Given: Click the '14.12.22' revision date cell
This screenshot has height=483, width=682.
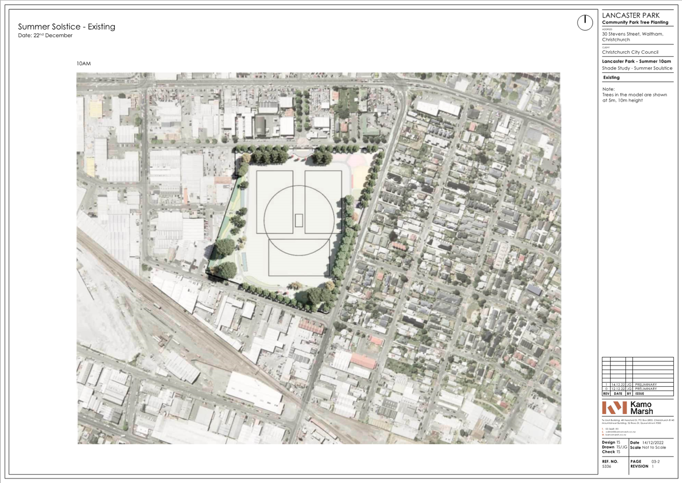Looking at the screenshot, I should point(618,385).
